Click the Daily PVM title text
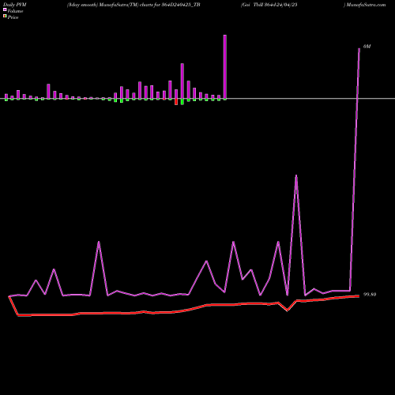 (15, 5)
